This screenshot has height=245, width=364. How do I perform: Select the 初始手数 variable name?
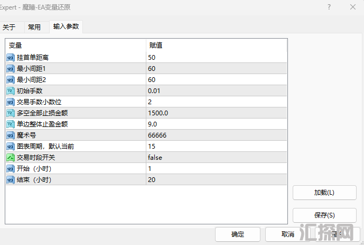click(x=30, y=90)
